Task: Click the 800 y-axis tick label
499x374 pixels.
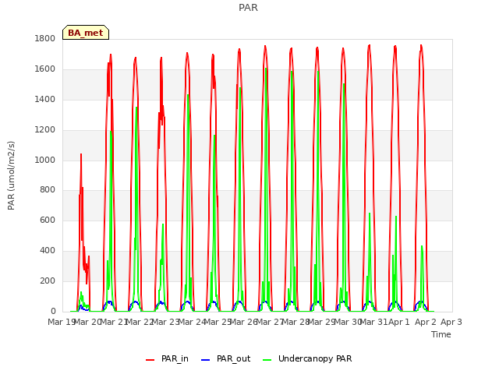Action: 48,190
